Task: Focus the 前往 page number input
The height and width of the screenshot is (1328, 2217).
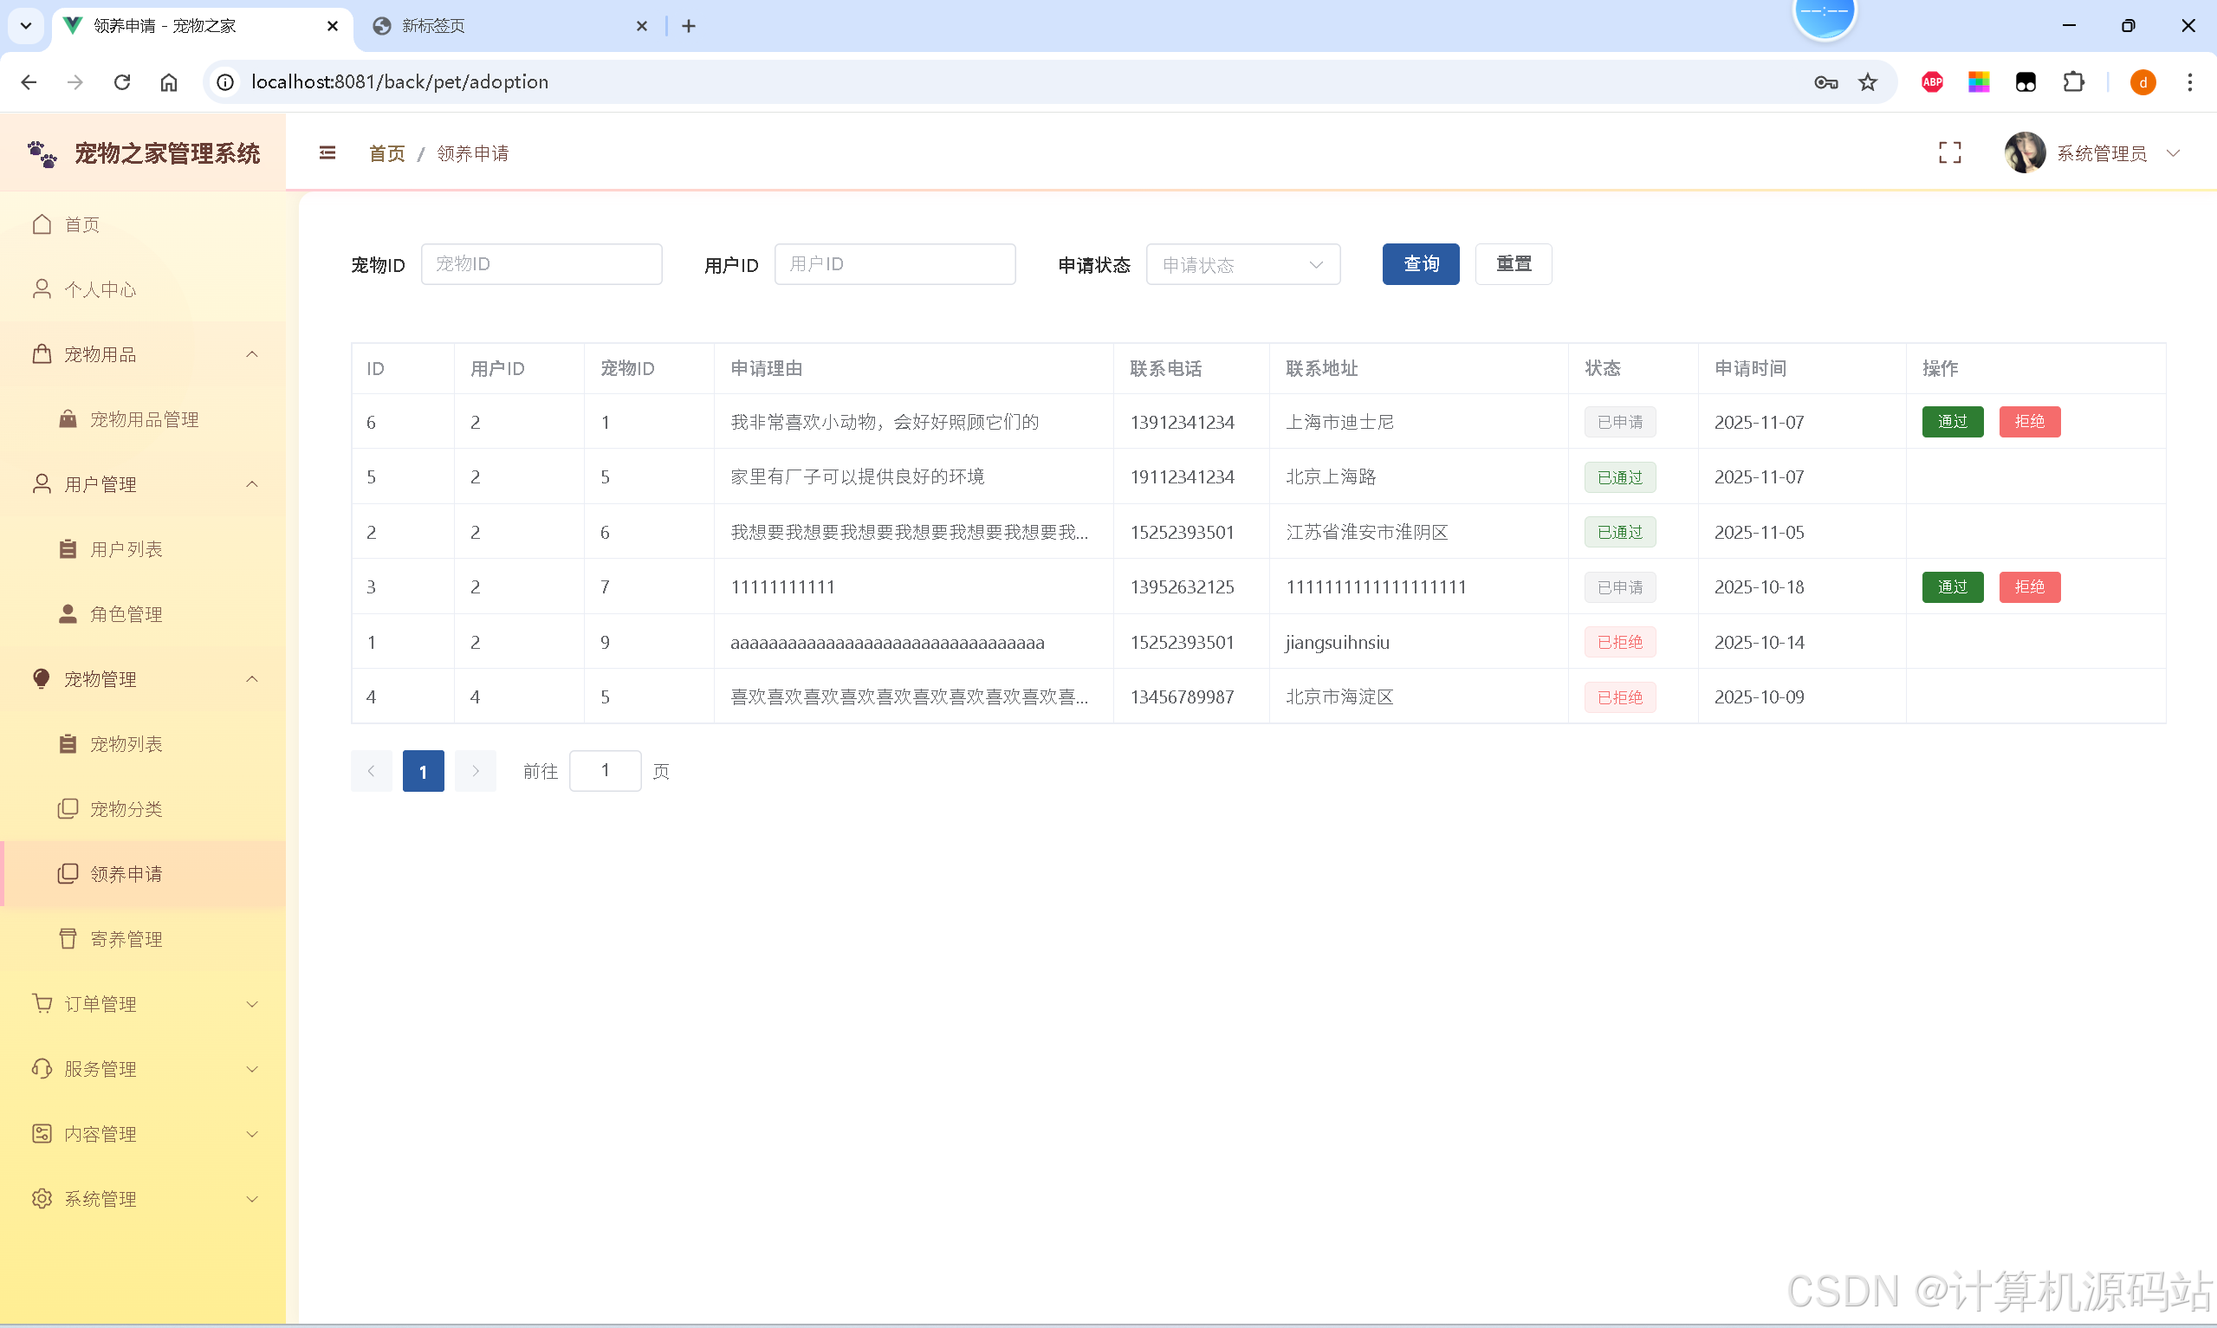Action: 605,770
